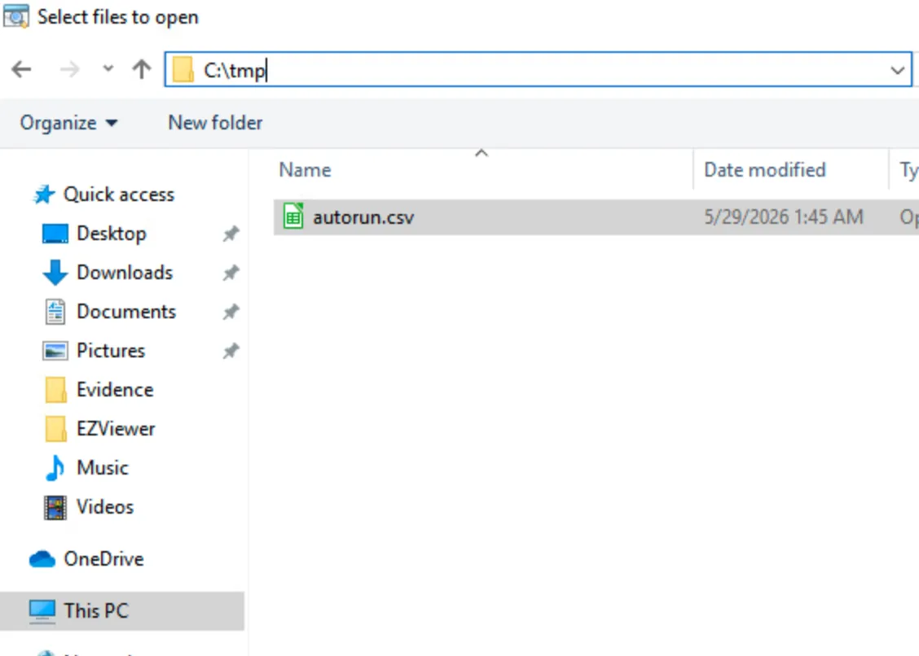The width and height of the screenshot is (919, 656).
Task: Open the EZViewer folder
Action: tap(116, 429)
